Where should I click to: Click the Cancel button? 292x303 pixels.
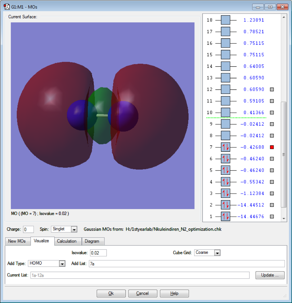coord(143,293)
